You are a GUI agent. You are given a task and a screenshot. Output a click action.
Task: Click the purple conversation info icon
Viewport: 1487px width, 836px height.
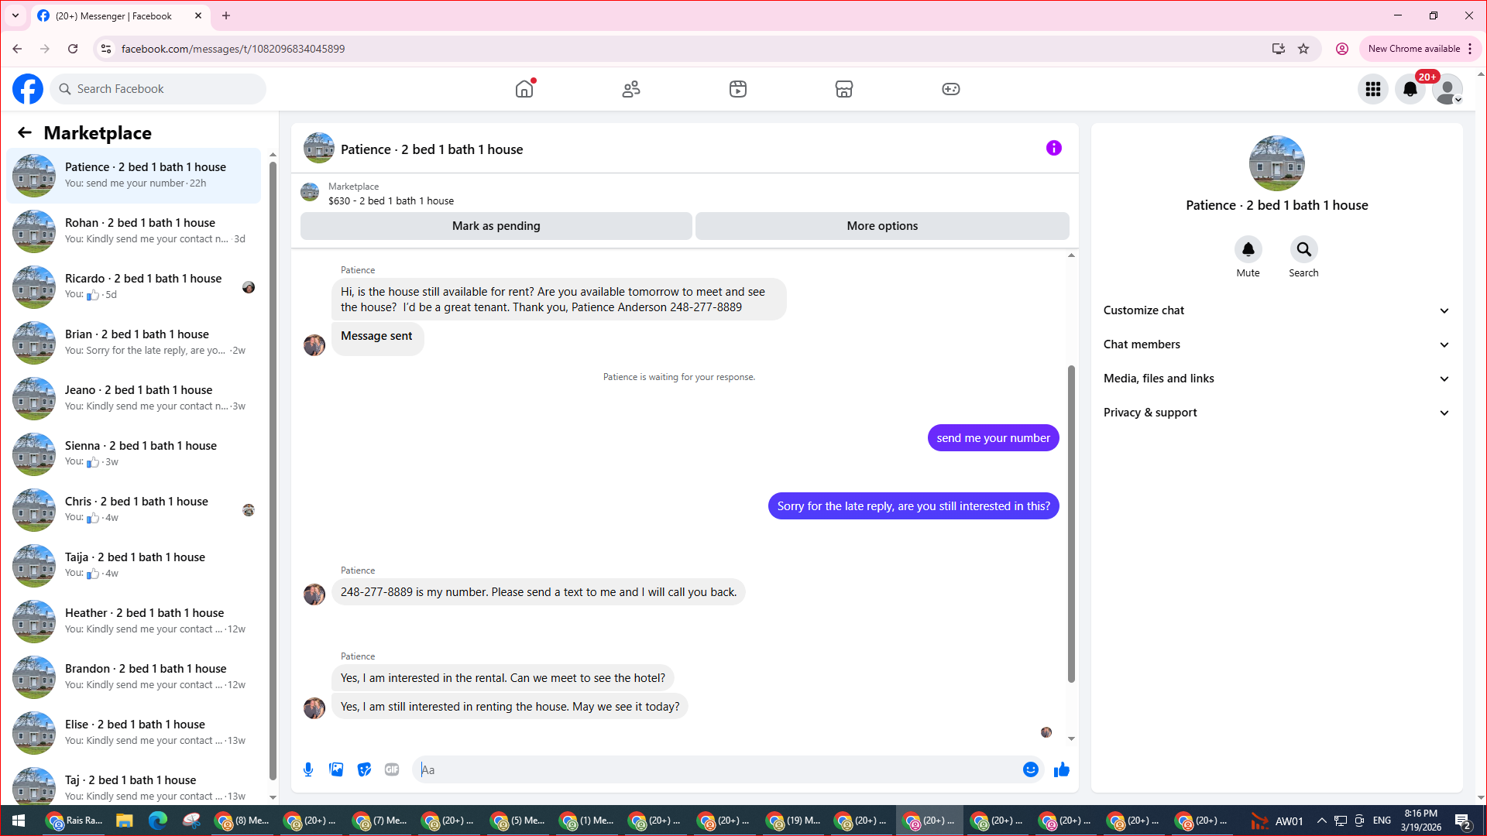[1053, 148]
